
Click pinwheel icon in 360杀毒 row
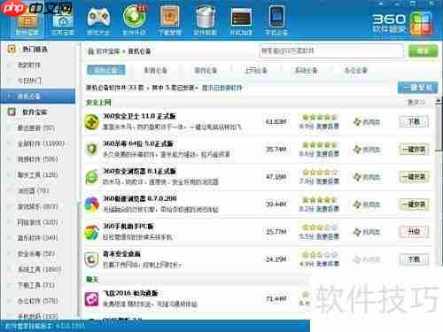357,150
